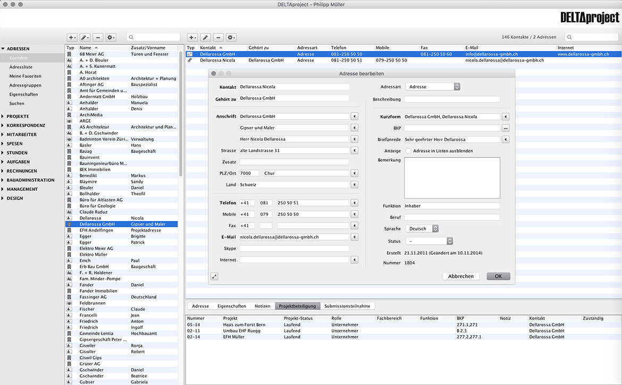Sort contact list by Name column header
This screenshot has width=622, height=385.
(x=85, y=48)
